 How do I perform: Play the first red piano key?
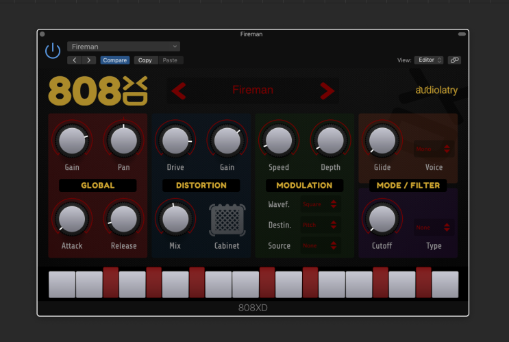(111, 282)
